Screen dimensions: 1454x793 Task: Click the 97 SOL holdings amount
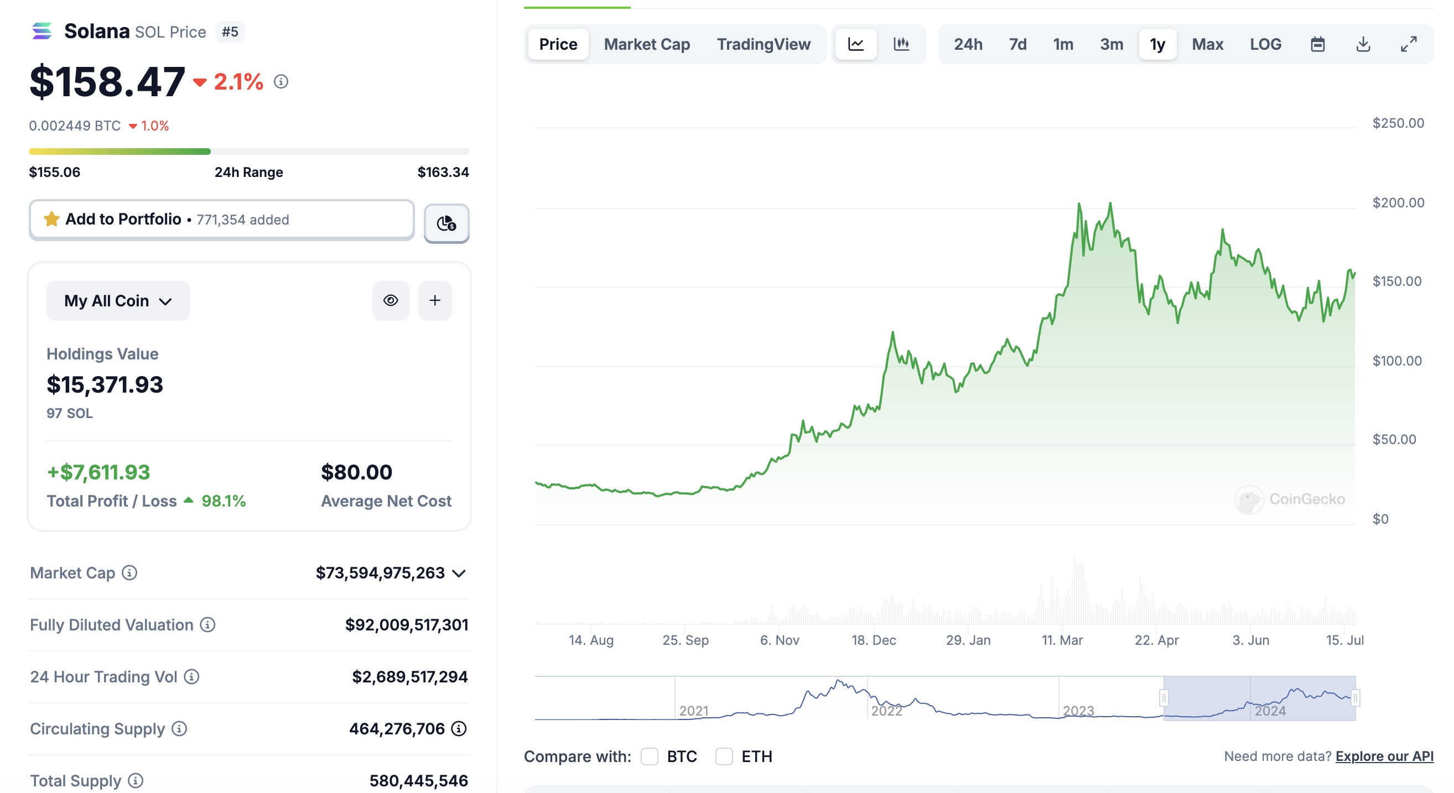[x=69, y=413]
